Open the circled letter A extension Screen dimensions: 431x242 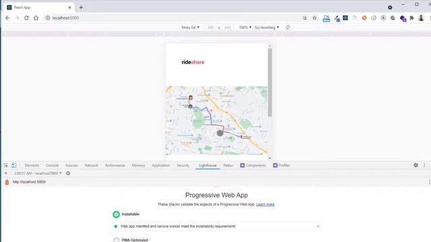pos(383,18)
